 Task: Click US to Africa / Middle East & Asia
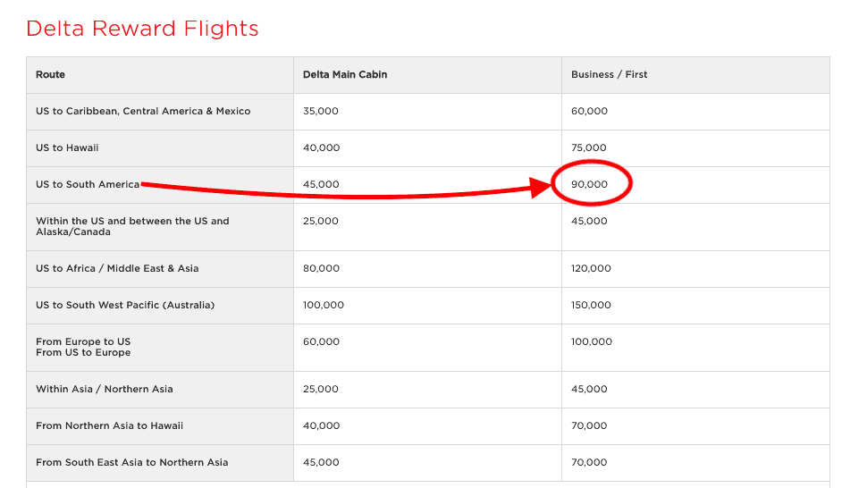(x=117, y=268)
